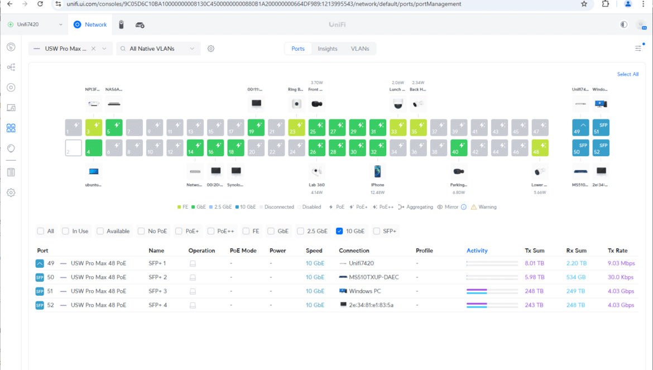Switch to the VLANs tab

pos(360,49)
